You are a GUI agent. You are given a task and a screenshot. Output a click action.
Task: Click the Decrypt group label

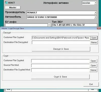(7, 33)
